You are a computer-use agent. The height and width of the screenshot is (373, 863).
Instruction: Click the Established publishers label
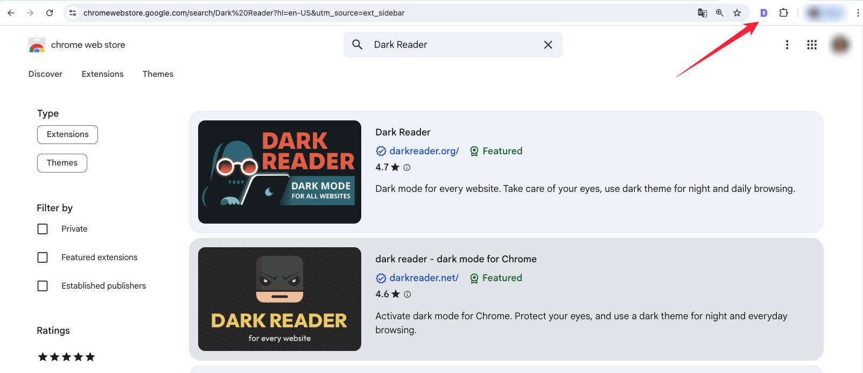coord(104,286)
